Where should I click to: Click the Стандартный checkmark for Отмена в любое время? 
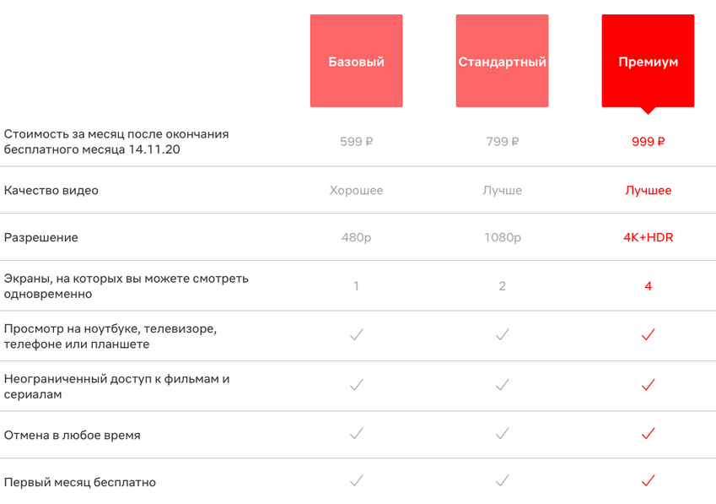click(x=502, y=434)
